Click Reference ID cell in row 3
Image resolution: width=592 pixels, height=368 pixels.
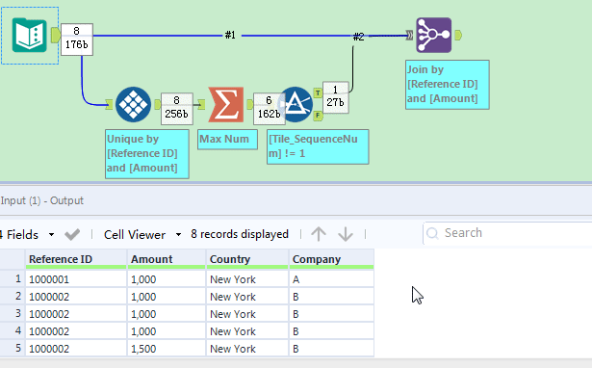[x=76, y=314]
